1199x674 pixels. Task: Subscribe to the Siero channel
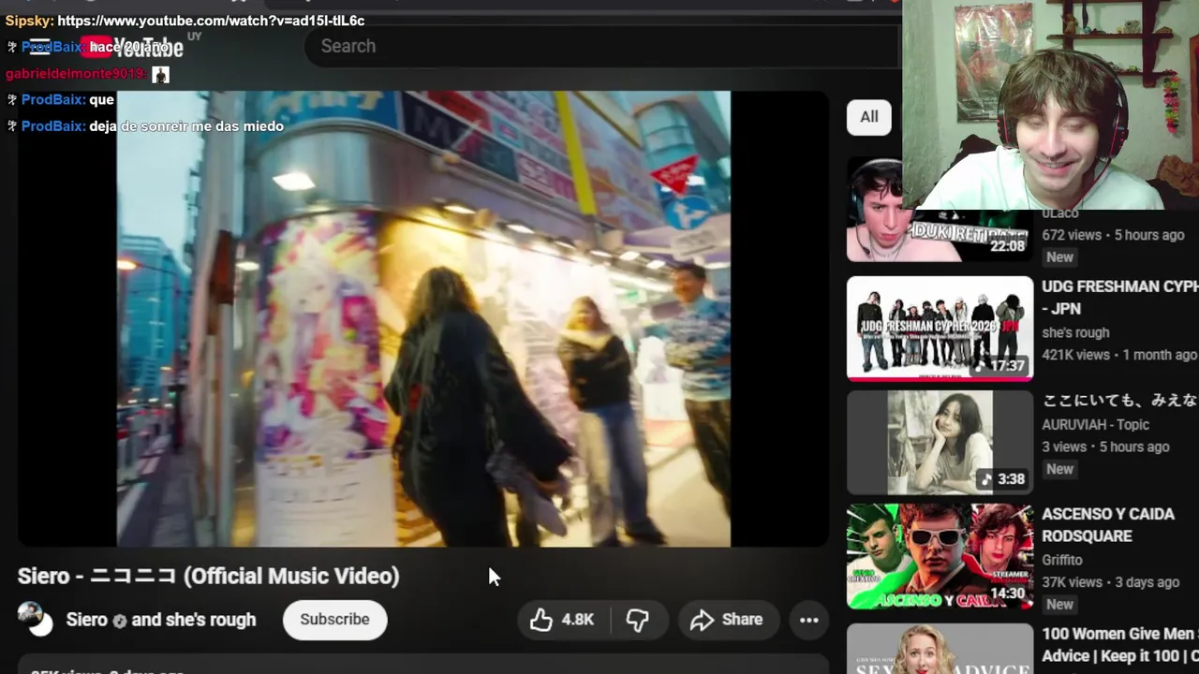[x=334, y=620]
